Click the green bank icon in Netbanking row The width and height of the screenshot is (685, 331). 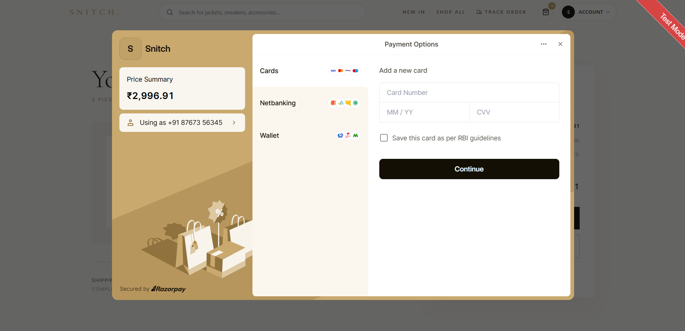tap(355, 103)
